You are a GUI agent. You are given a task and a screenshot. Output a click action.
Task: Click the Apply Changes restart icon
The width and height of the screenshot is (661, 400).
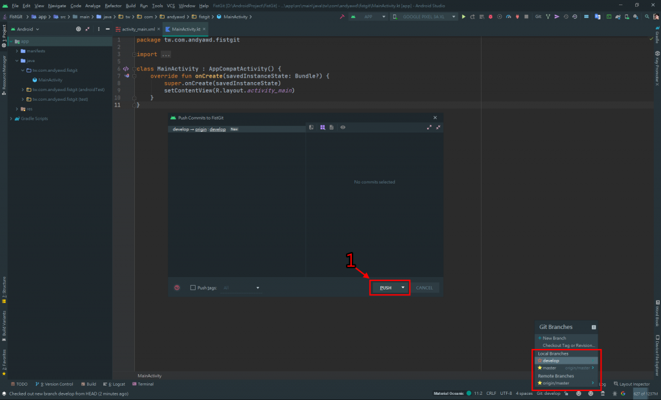tap(473, 17)
